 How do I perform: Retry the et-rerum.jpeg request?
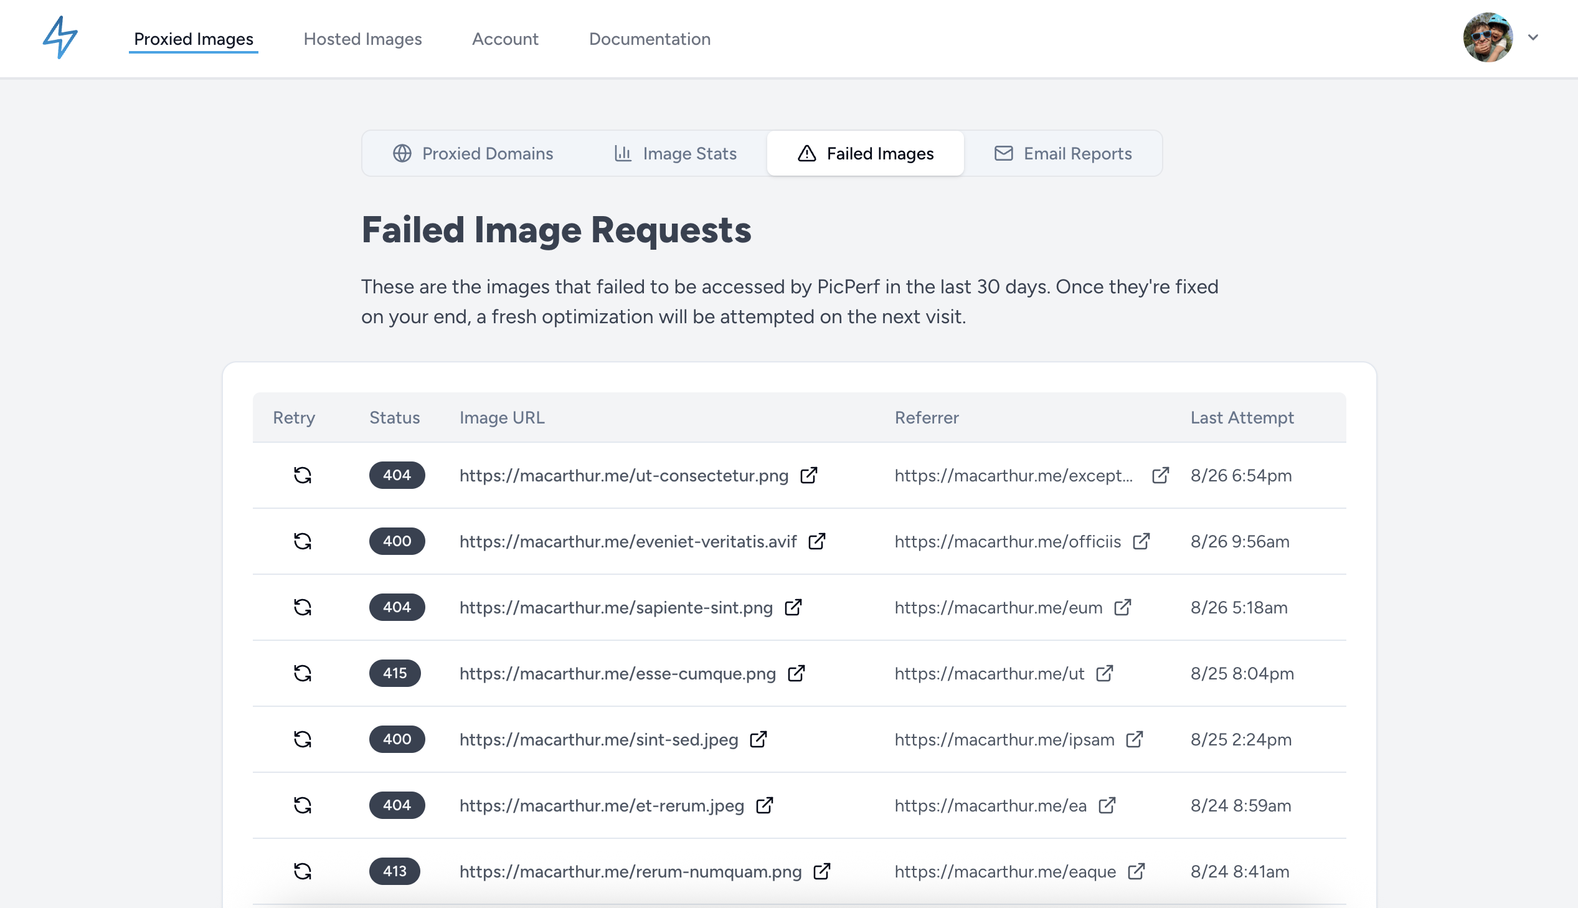coord(303,805)
